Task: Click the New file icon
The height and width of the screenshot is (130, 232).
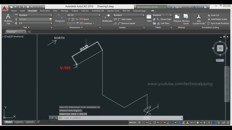Action: (x=12, y=7)
